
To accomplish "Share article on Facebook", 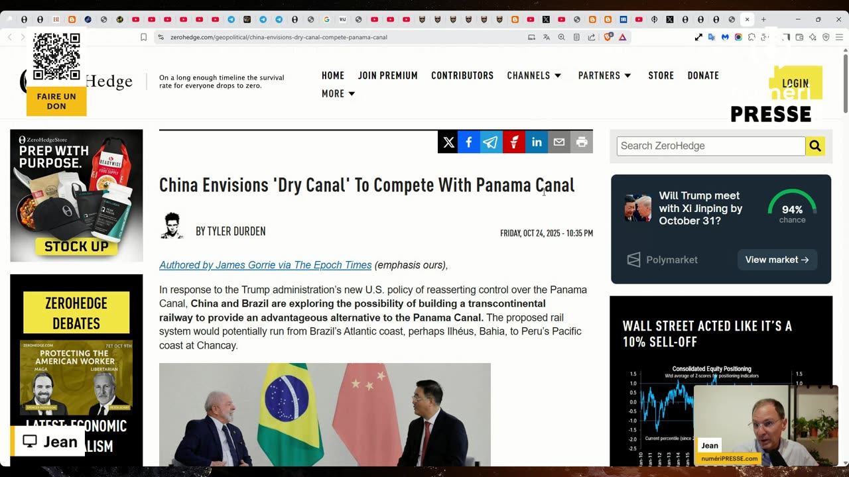I will tap(469, 142).
